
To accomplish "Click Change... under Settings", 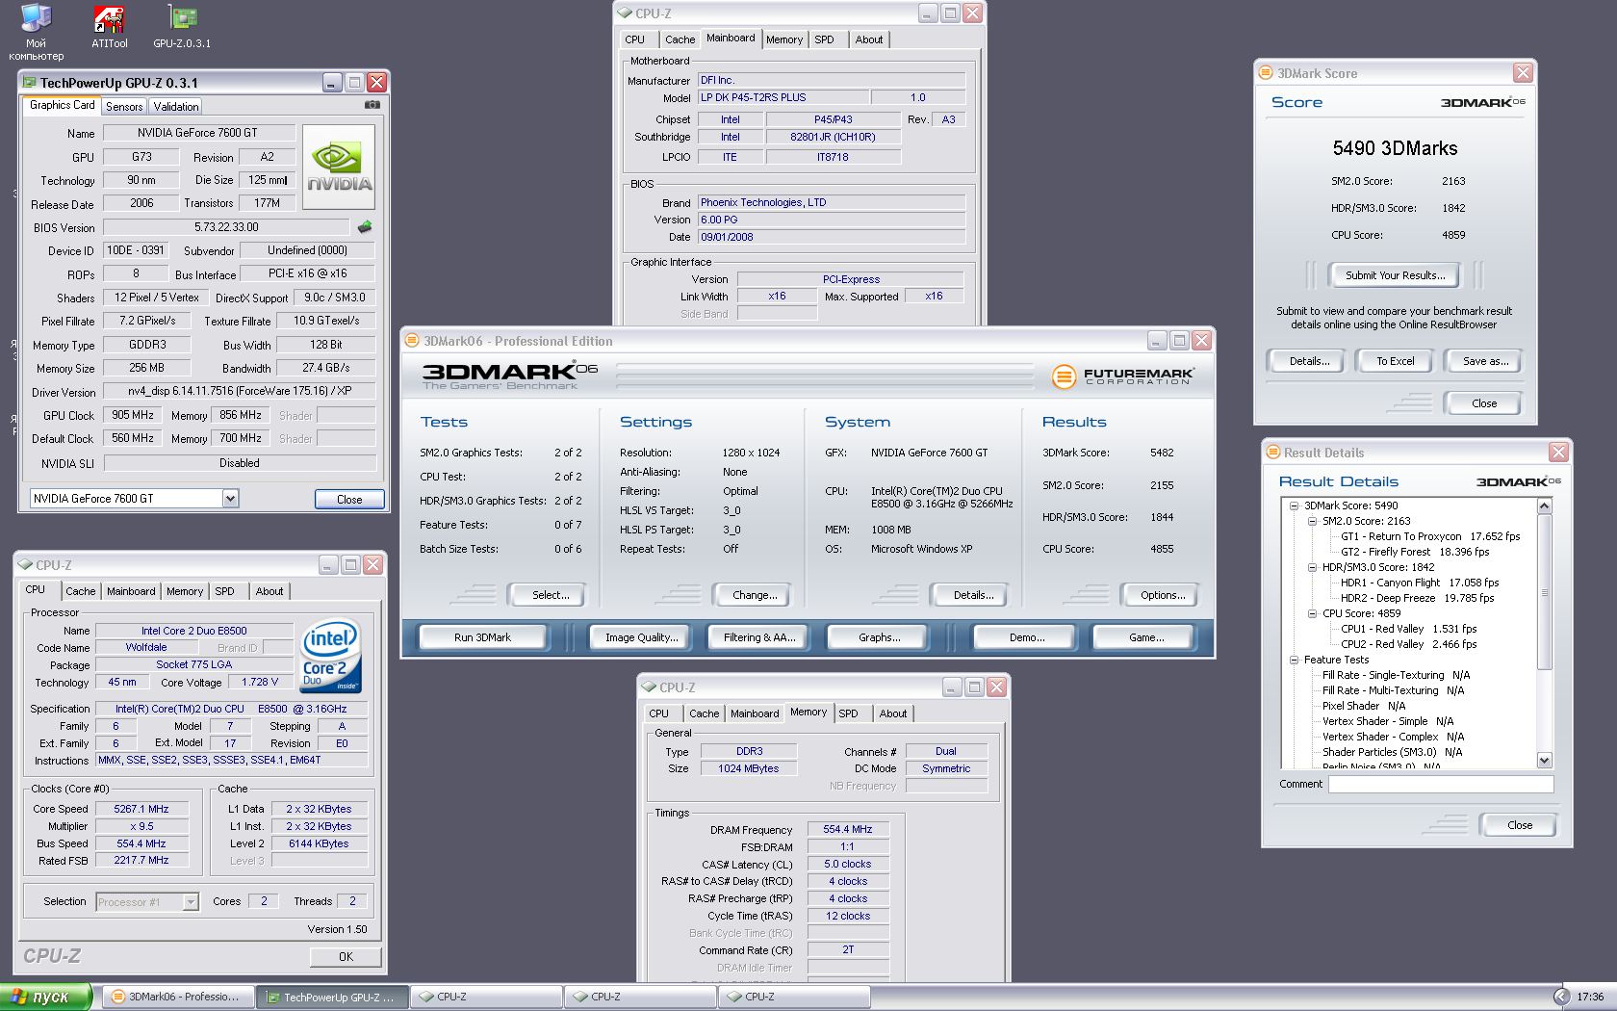I will click(x=755, y=595).
